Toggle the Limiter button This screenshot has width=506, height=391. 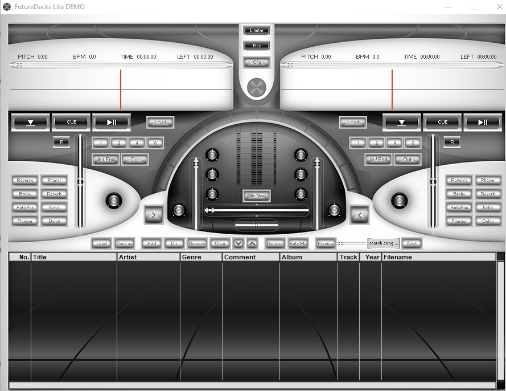click(257, 30)
